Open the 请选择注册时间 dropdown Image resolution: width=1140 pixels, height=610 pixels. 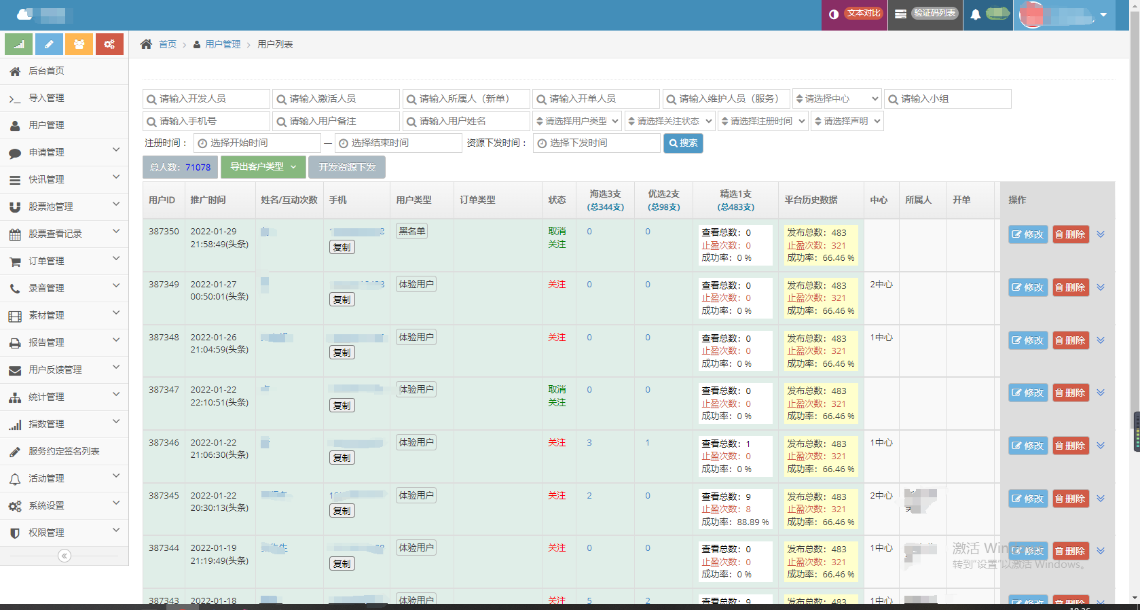[762, 121]
